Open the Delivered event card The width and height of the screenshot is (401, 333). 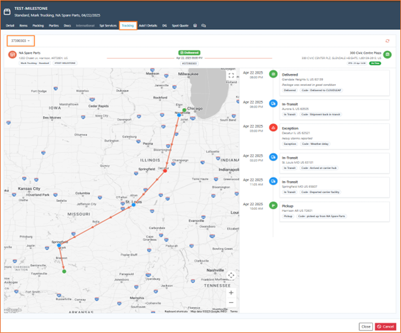(x=334, y=83)
